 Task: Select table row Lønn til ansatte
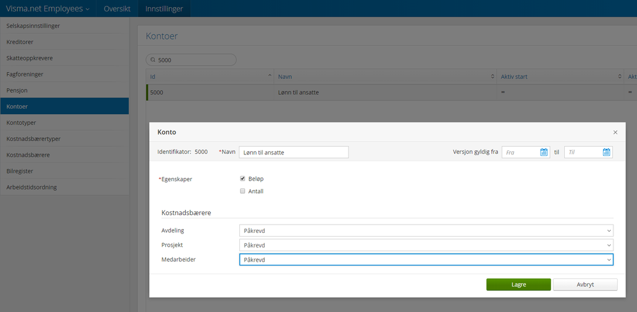pos(391,93)
